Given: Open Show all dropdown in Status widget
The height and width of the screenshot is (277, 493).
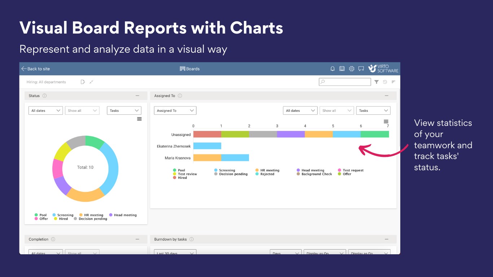Looking at the screenshot, I should 82,111.
